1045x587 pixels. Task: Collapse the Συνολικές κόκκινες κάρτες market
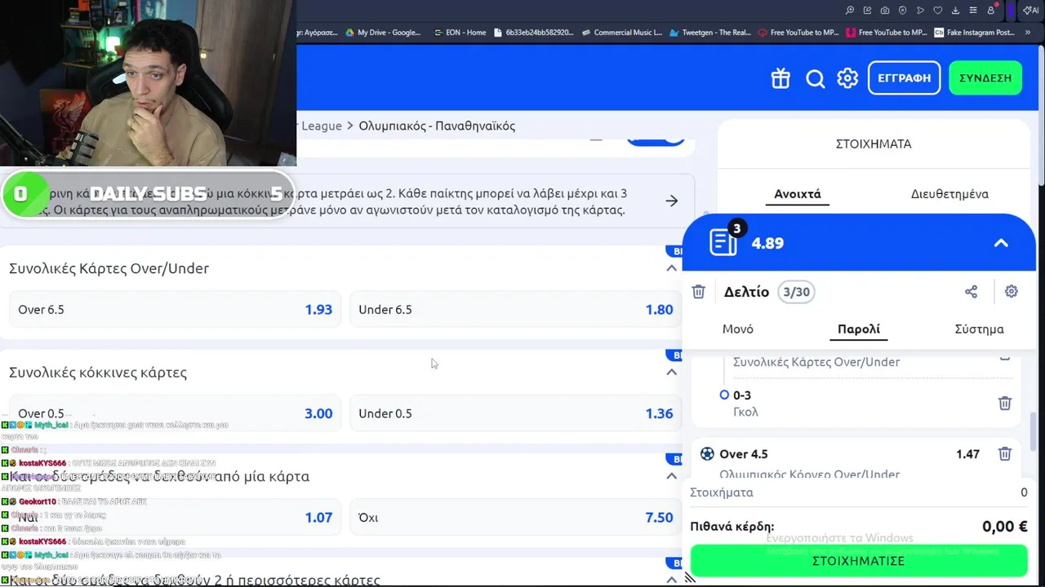coord(672,372)
